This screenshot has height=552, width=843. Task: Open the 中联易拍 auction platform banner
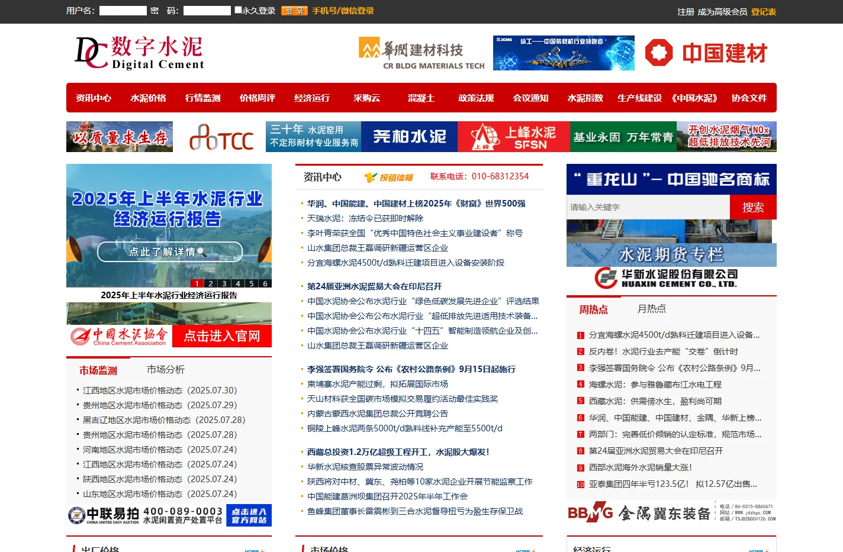click(x=169, y=515)
